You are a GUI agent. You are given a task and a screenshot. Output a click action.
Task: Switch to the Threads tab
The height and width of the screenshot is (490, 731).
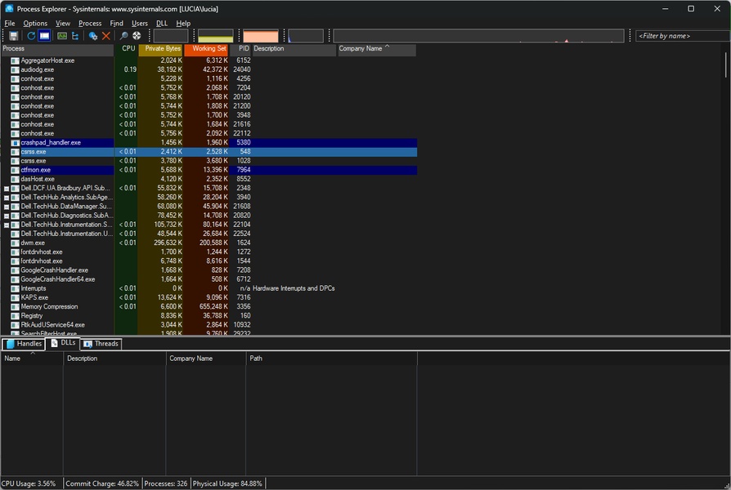tap(101, 344)
